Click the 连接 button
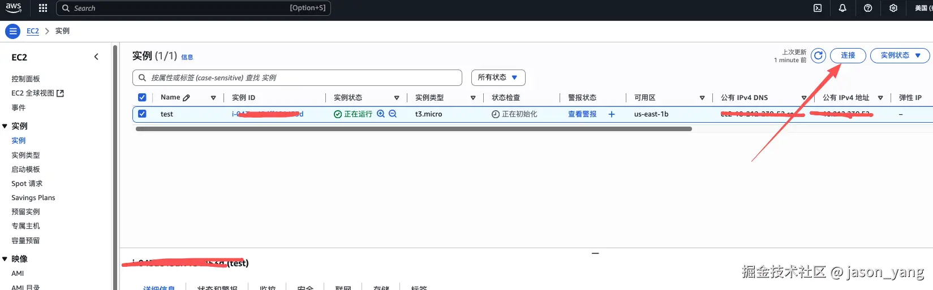The height and width of the screenshot is (290, 933). 848,55
